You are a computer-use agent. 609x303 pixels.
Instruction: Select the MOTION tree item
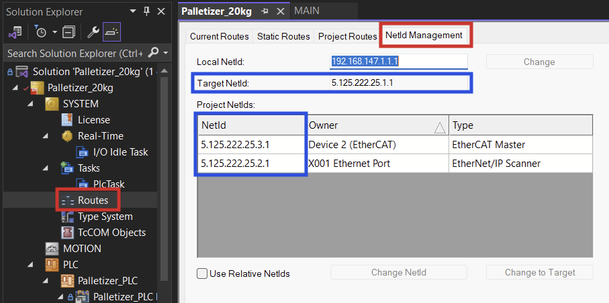pos(82,248)
